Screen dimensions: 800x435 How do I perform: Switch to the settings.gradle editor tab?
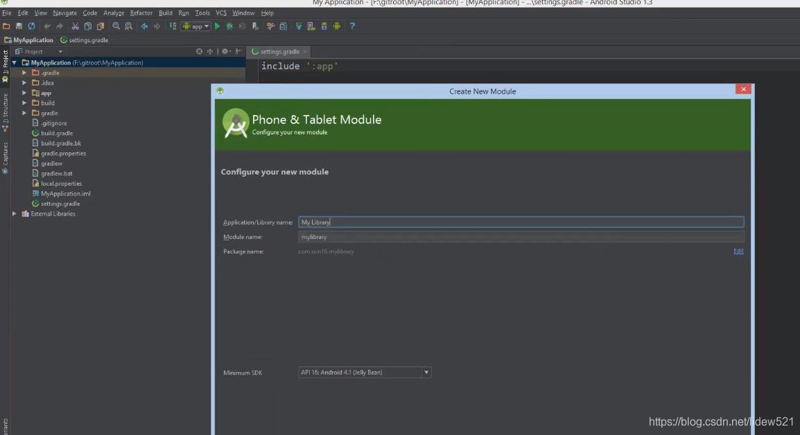[277, 51]
